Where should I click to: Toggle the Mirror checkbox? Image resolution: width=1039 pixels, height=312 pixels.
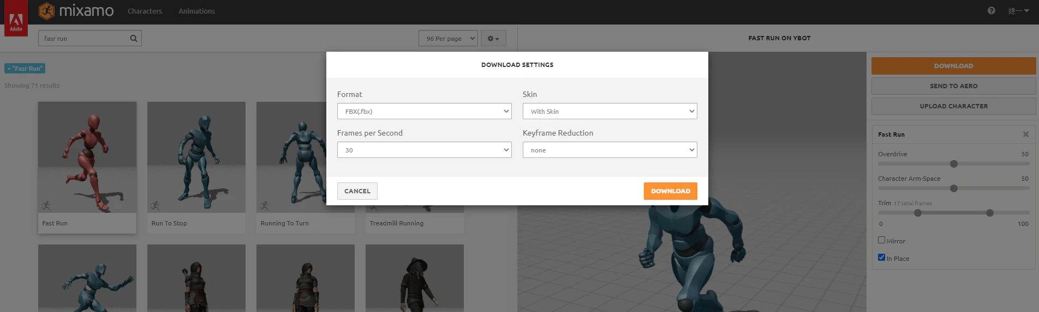(x=881, y=240)
